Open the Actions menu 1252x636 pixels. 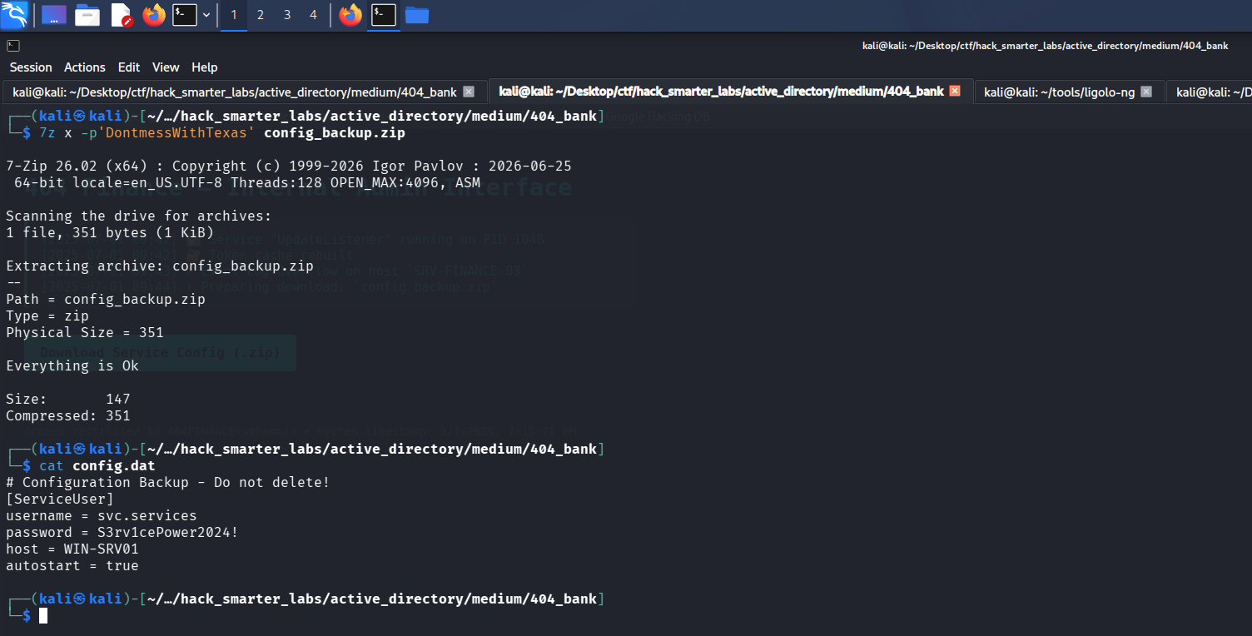click(85, 67)
